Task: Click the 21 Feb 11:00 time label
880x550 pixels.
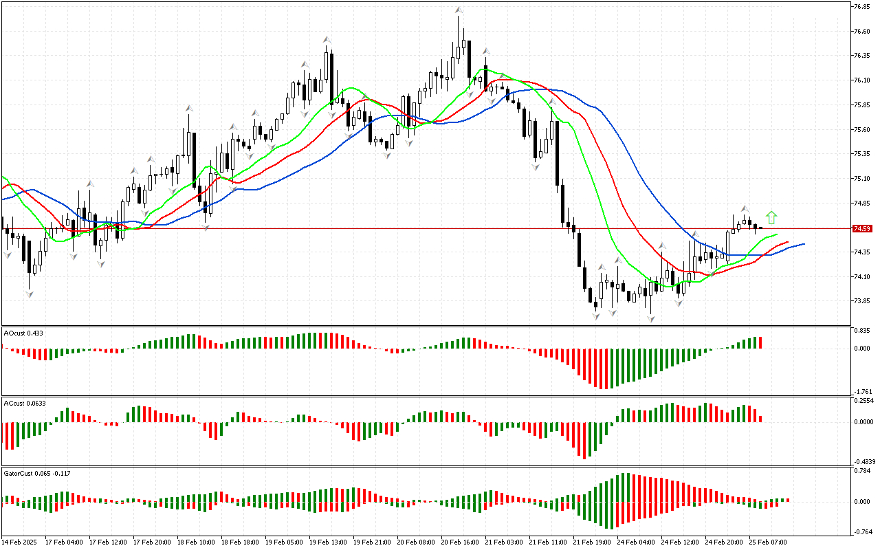Action: point(548,542)
